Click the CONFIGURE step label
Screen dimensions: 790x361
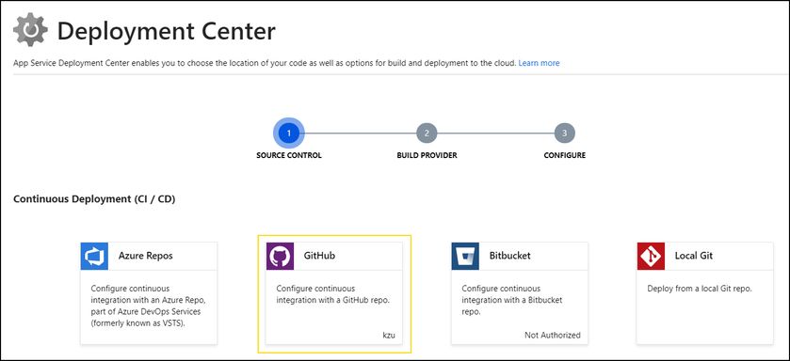click(x=564, y=155)
